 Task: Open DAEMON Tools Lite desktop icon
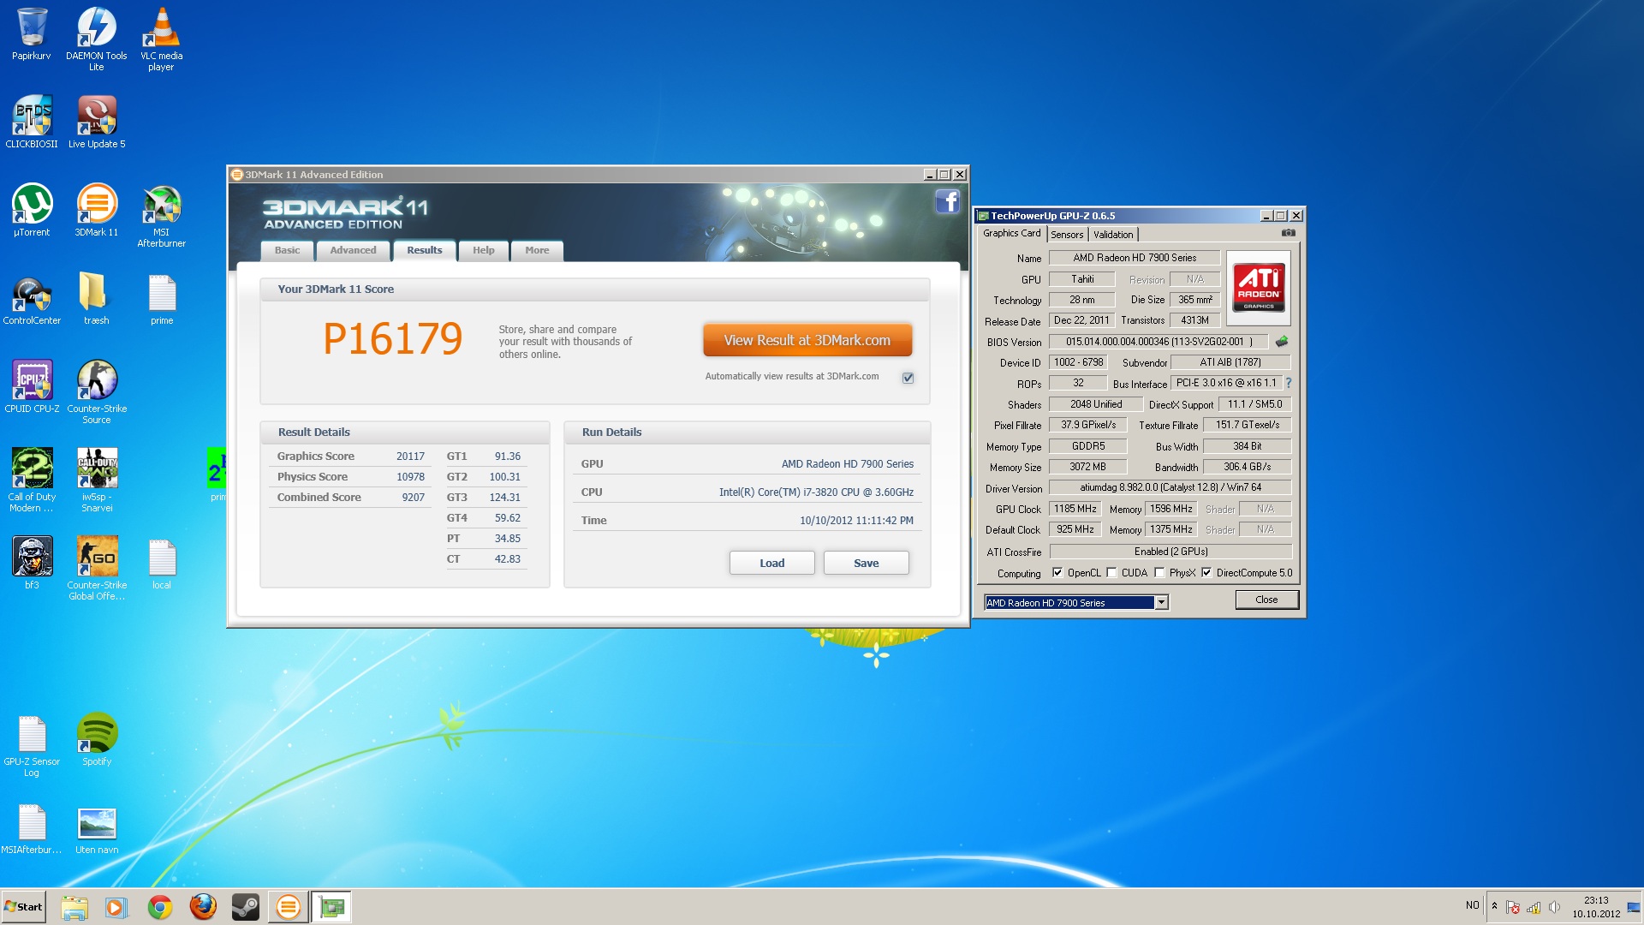(x=96, y=39)
